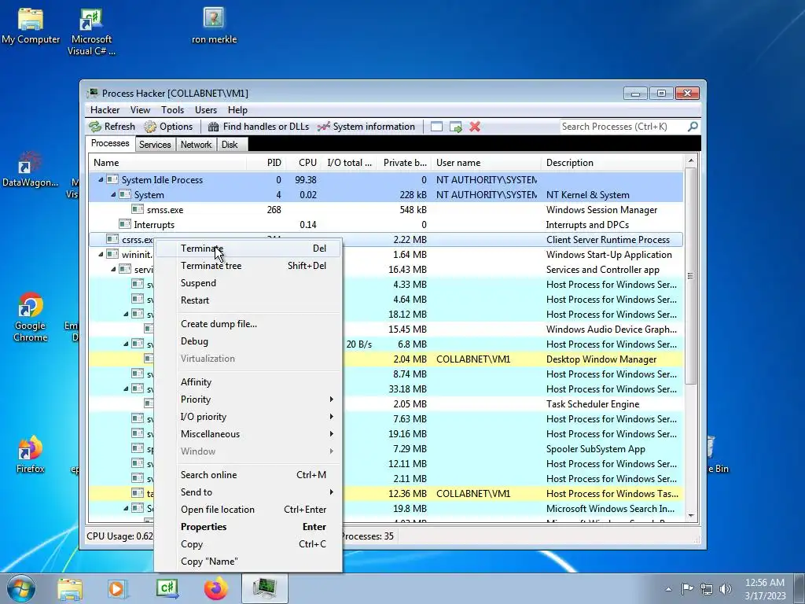Click the red X terminate toolbar icon
Viewport: 805px width, 604px height.
[475, 127]
